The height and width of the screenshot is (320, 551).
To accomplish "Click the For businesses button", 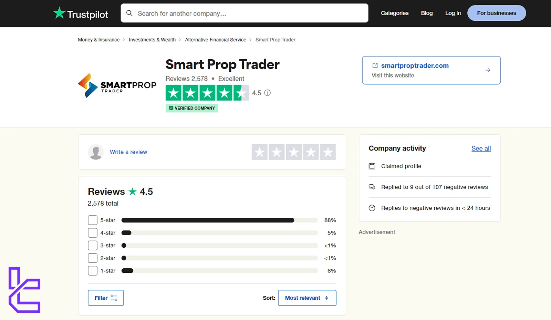I will pyautogui.click(x=496, y=13).
